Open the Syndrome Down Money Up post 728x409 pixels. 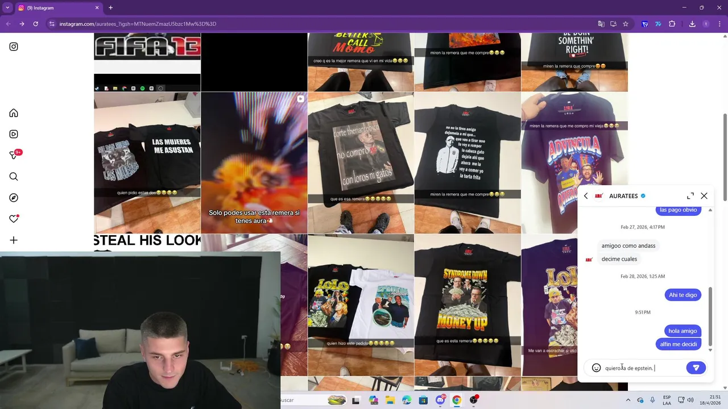[x=468, y=305]
